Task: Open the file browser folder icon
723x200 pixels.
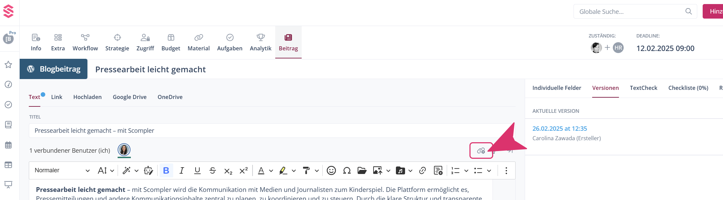Action: click(362, 171)
